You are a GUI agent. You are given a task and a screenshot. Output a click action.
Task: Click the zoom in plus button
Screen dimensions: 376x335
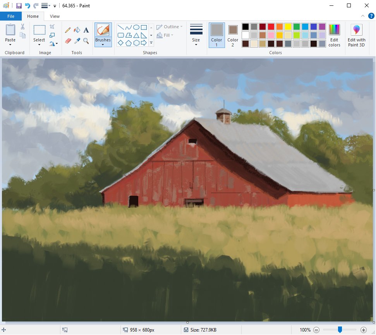pyautogui.click(x=363, y=330)
